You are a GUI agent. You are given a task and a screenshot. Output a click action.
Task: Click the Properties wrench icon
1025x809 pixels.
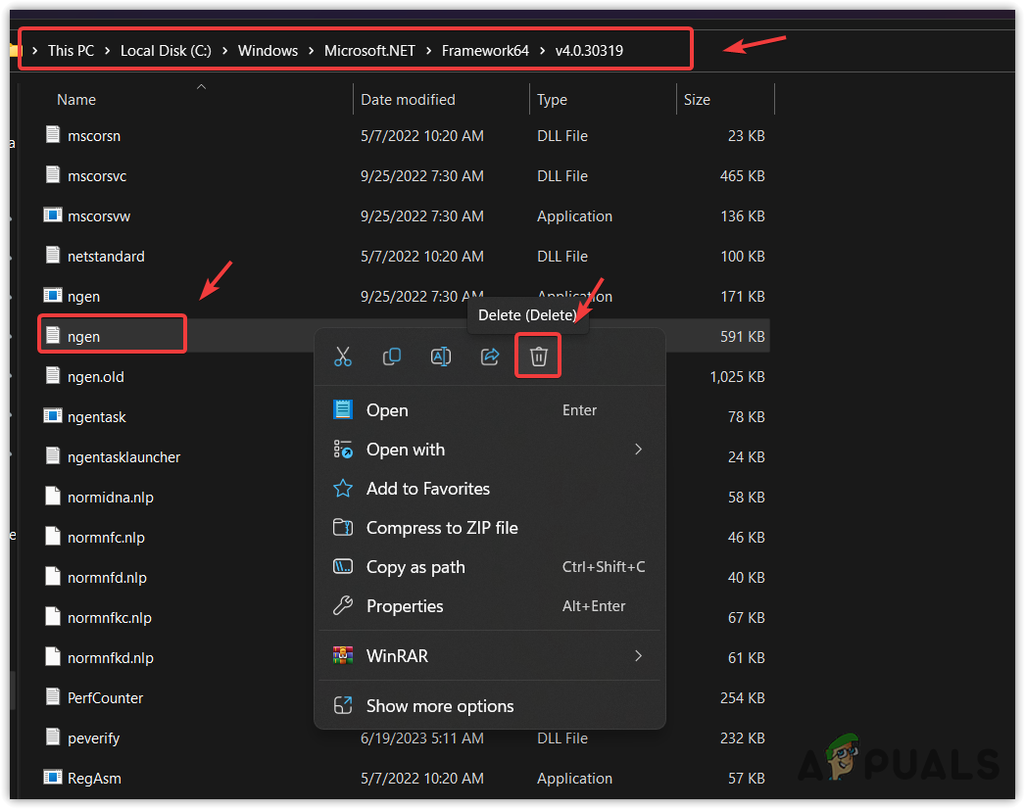pos(343,605)
